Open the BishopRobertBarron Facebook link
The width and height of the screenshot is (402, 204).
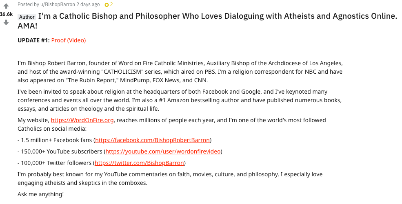153,140
